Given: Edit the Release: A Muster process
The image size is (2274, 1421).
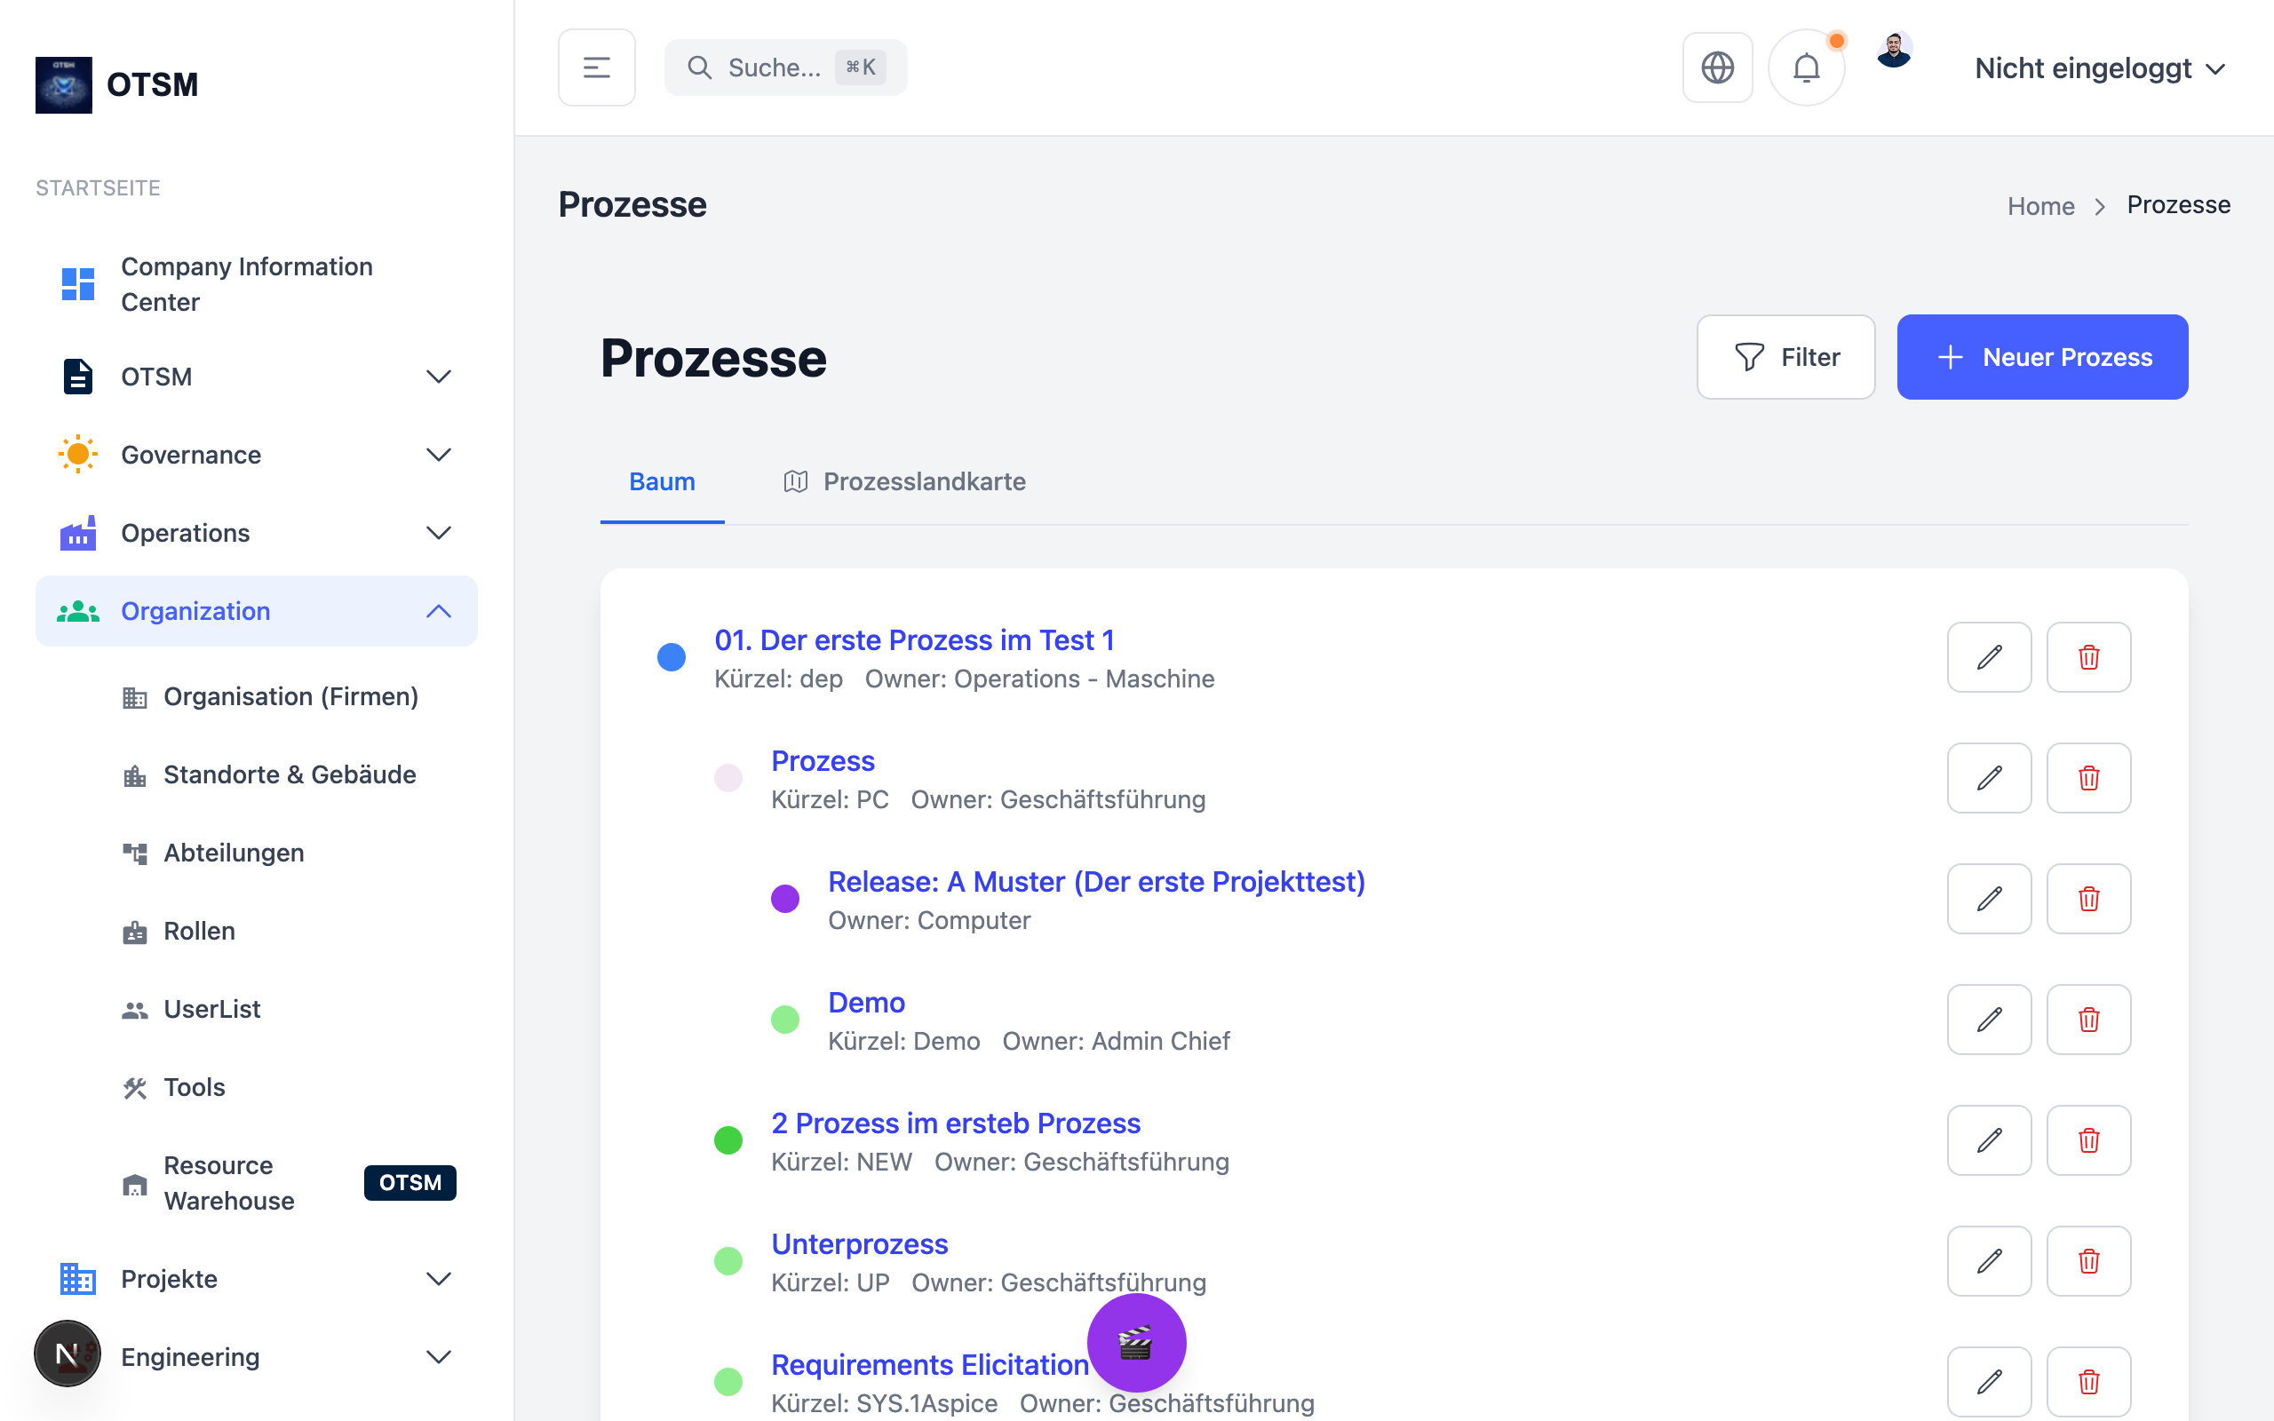Looking at the screenshot, I should 1988,899.
